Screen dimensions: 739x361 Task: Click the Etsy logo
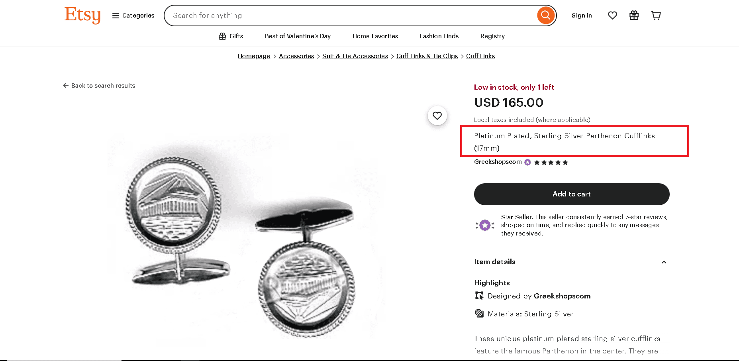[82, 15]
